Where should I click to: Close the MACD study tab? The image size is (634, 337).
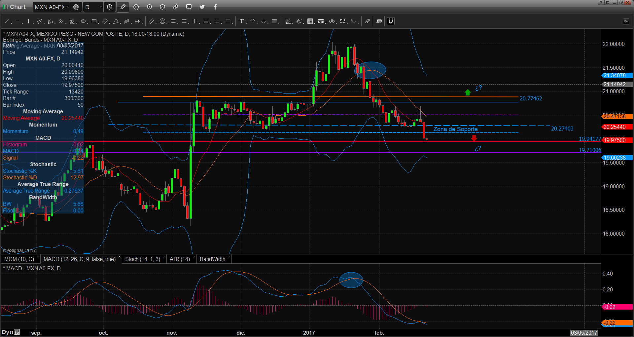coord(120,257)
